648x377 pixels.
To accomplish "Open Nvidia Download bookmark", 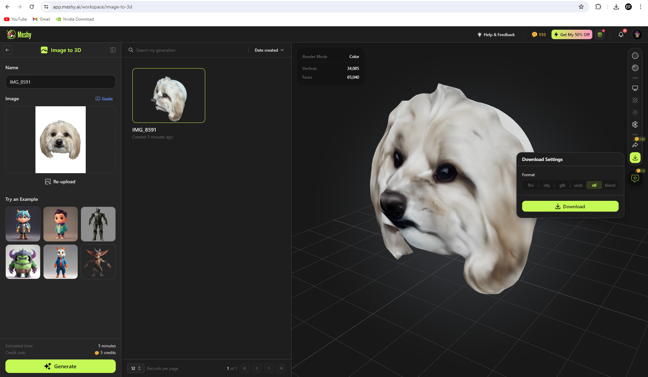I will click(x=75, y=19).
